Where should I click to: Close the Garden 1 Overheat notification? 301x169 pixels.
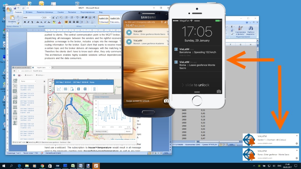(x=297, y=136)
